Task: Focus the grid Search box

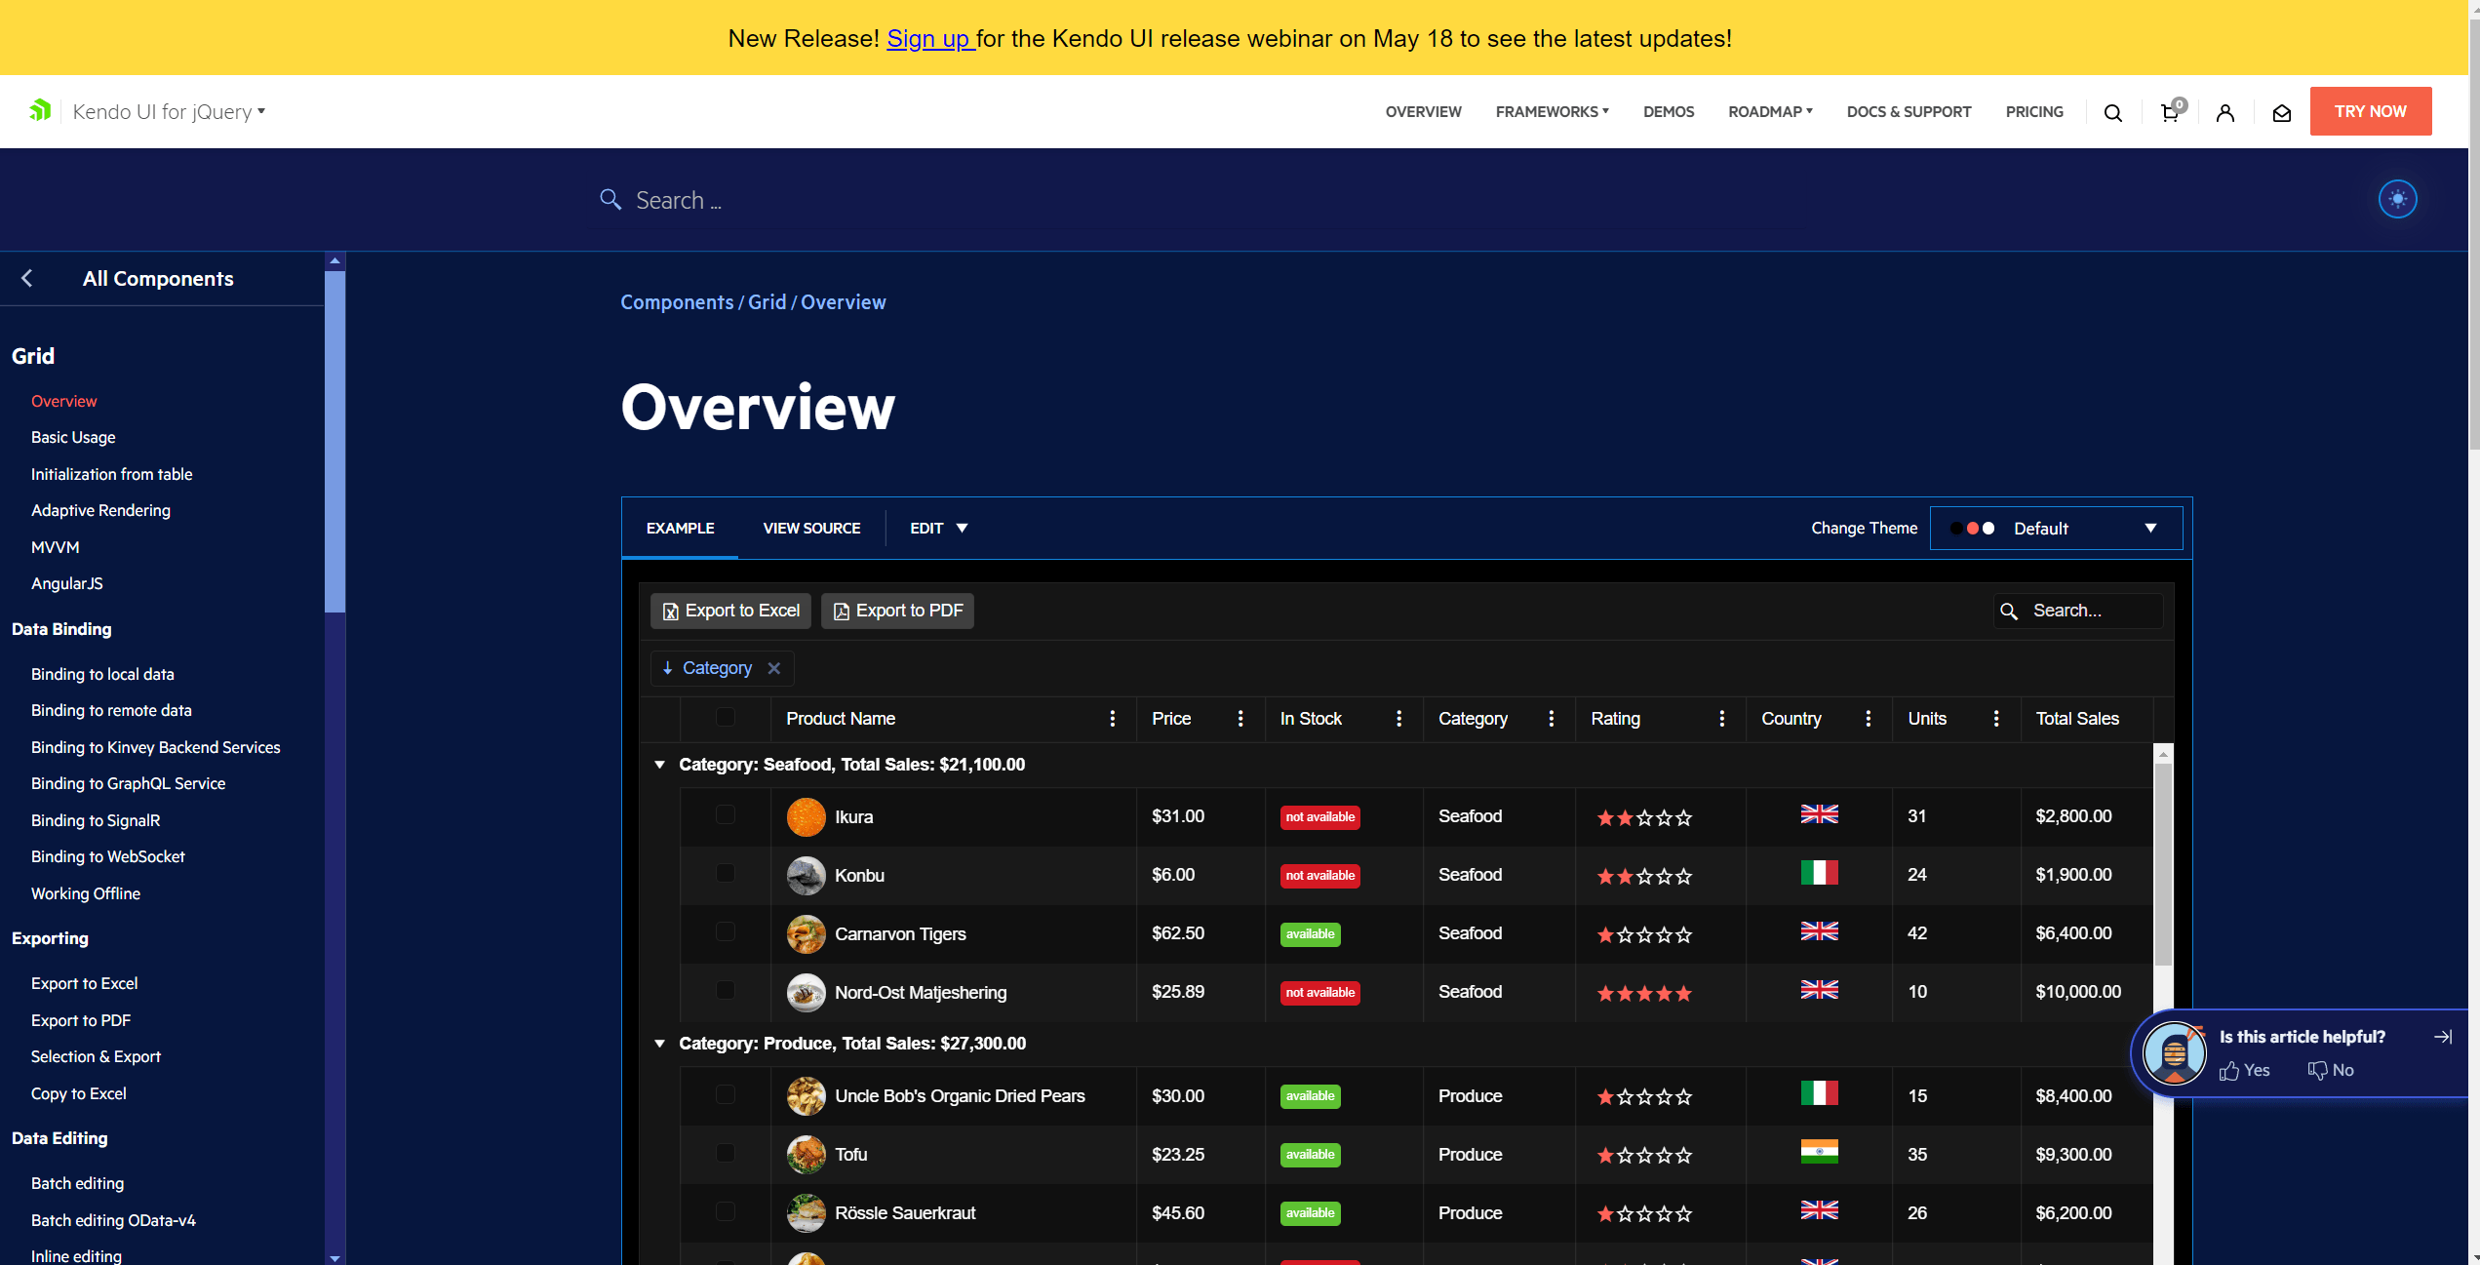Action: coord(2078,611)
